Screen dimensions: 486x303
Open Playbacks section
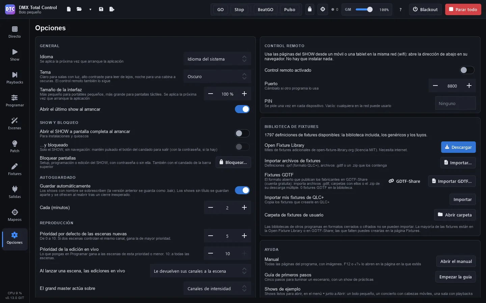click(15, 78)
